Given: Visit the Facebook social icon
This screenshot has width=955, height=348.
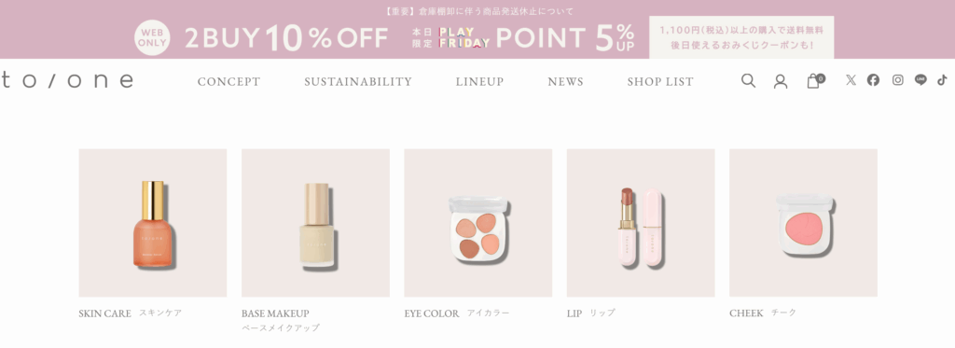Looking at the screenshot, I should [x=873, y=80].
